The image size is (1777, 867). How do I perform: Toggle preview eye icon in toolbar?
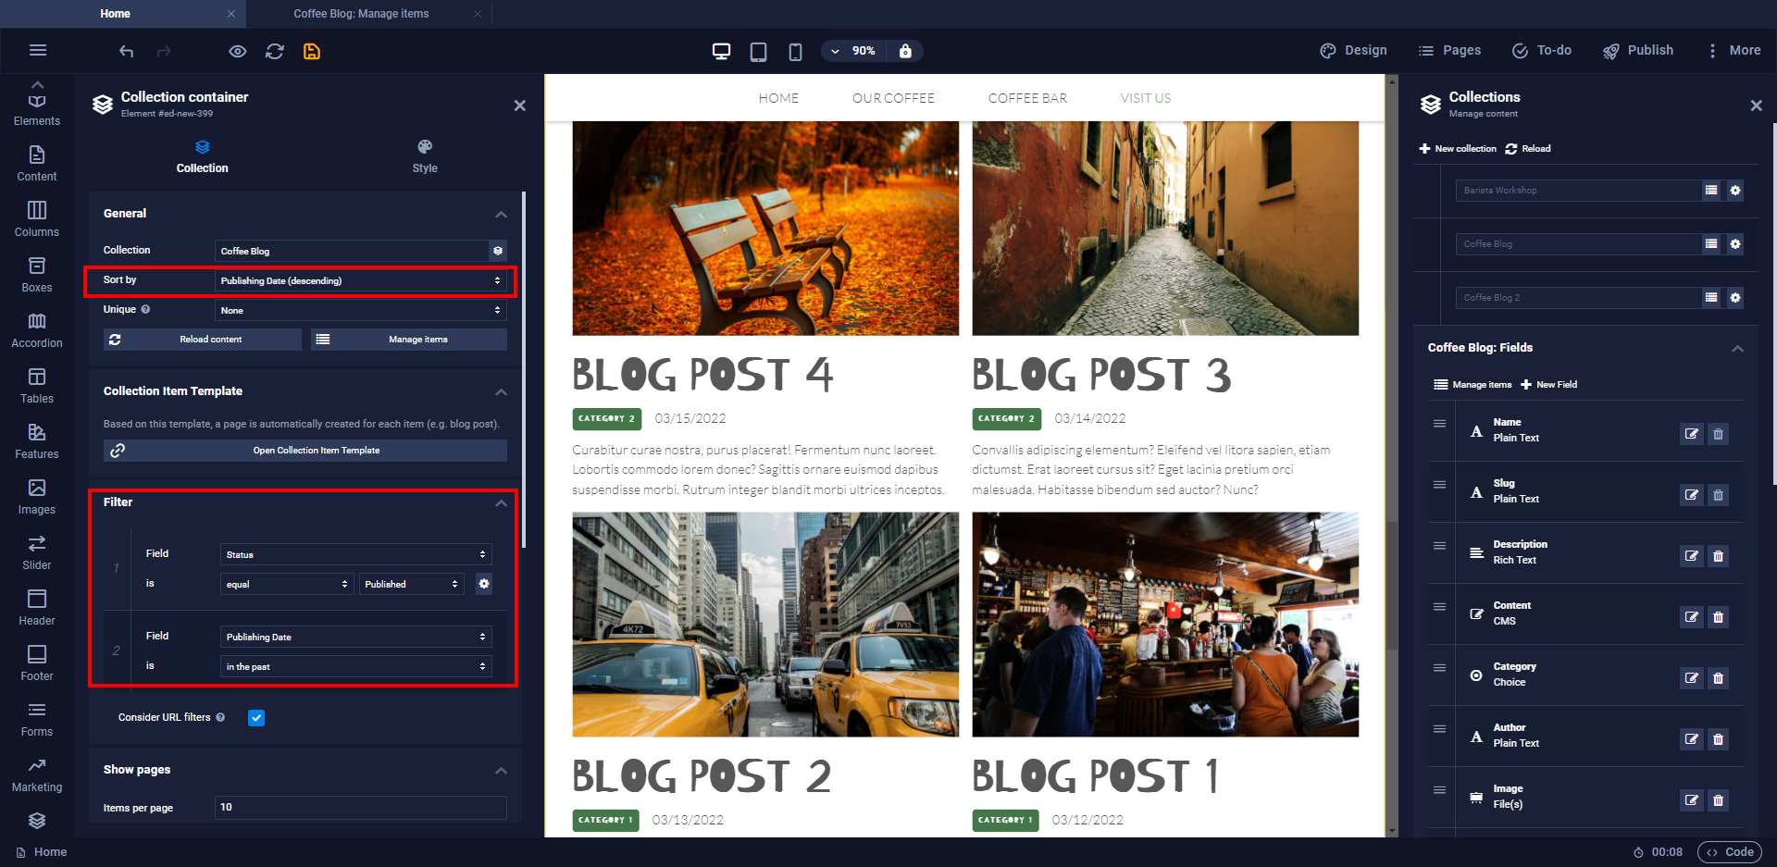pos(238,52)
